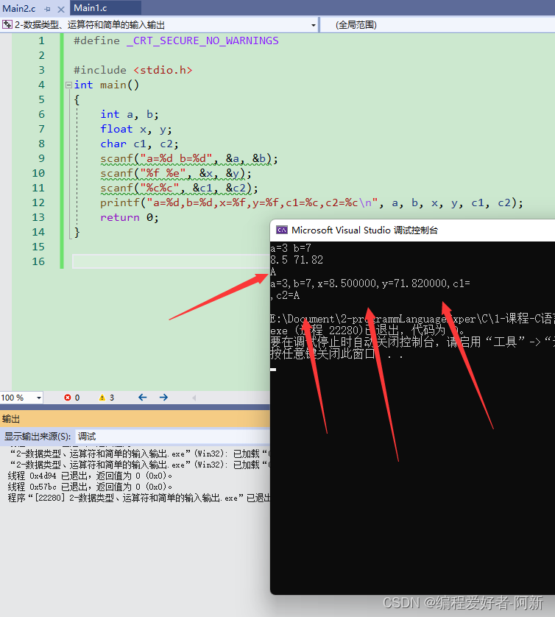Screen dimensions: 555x617
Task: Click the printf statement on line 12
Action: point(311,202)
